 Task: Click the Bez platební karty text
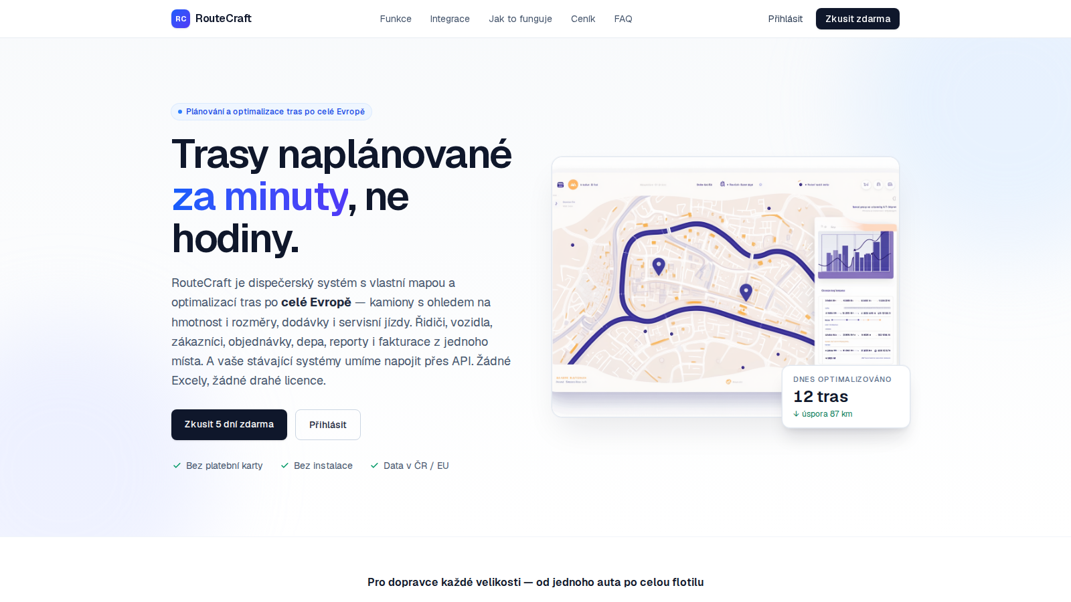click(224, 466)
